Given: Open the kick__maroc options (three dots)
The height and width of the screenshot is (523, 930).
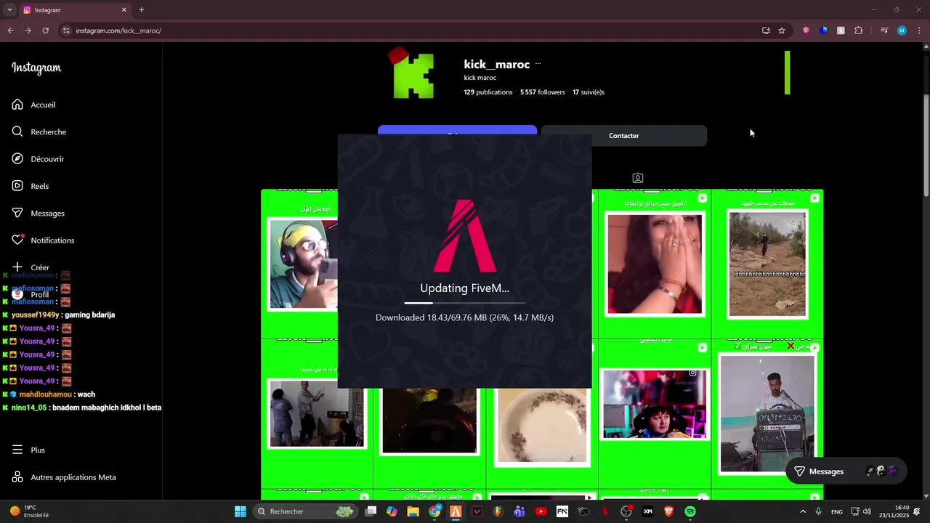Looking at the screenshot, I should pos(538,64).
